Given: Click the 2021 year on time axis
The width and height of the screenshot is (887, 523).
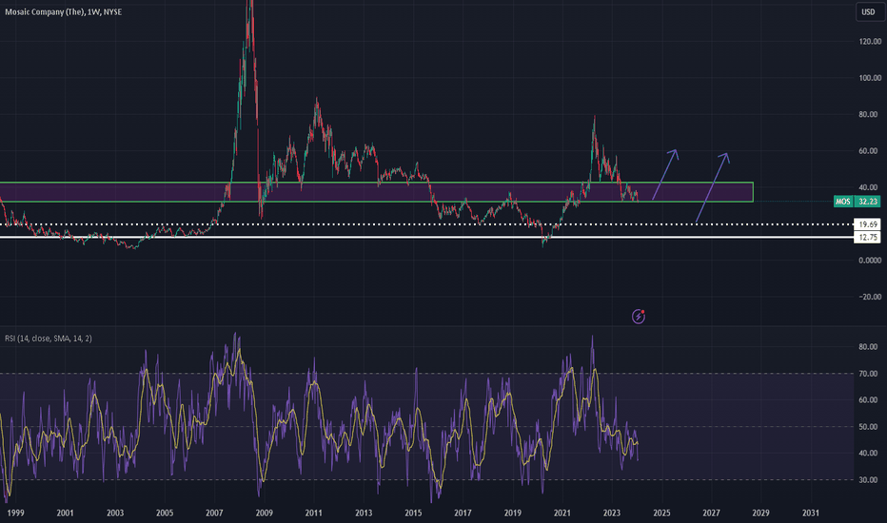Looking at the screenshot, I should 562,513.
